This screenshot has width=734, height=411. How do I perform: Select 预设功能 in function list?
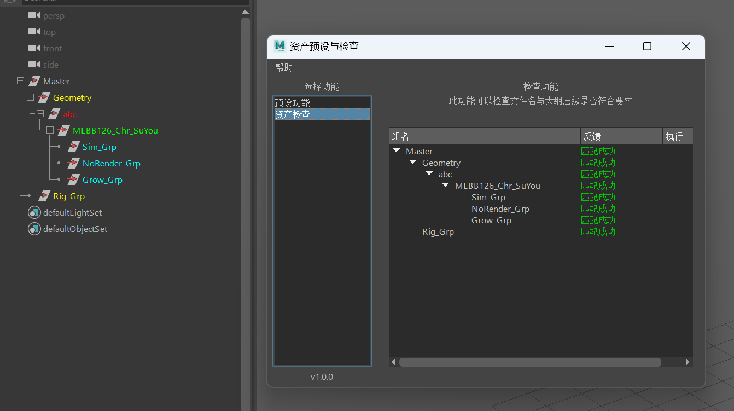point(322,103)
